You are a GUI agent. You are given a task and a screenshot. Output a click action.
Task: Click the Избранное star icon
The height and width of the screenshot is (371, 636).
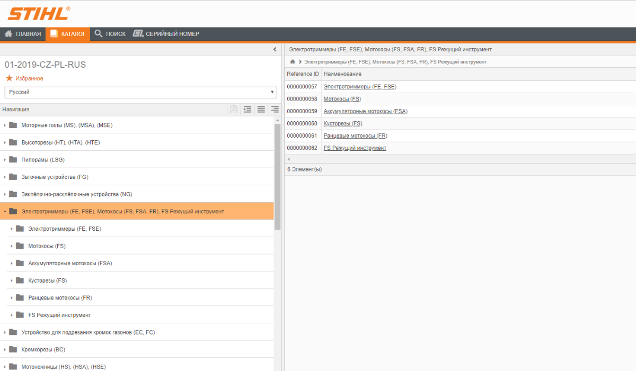9,78
